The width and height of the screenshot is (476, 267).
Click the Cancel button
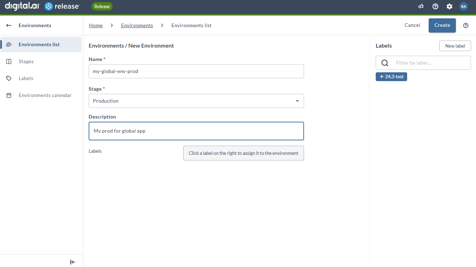tap(412, 25)
